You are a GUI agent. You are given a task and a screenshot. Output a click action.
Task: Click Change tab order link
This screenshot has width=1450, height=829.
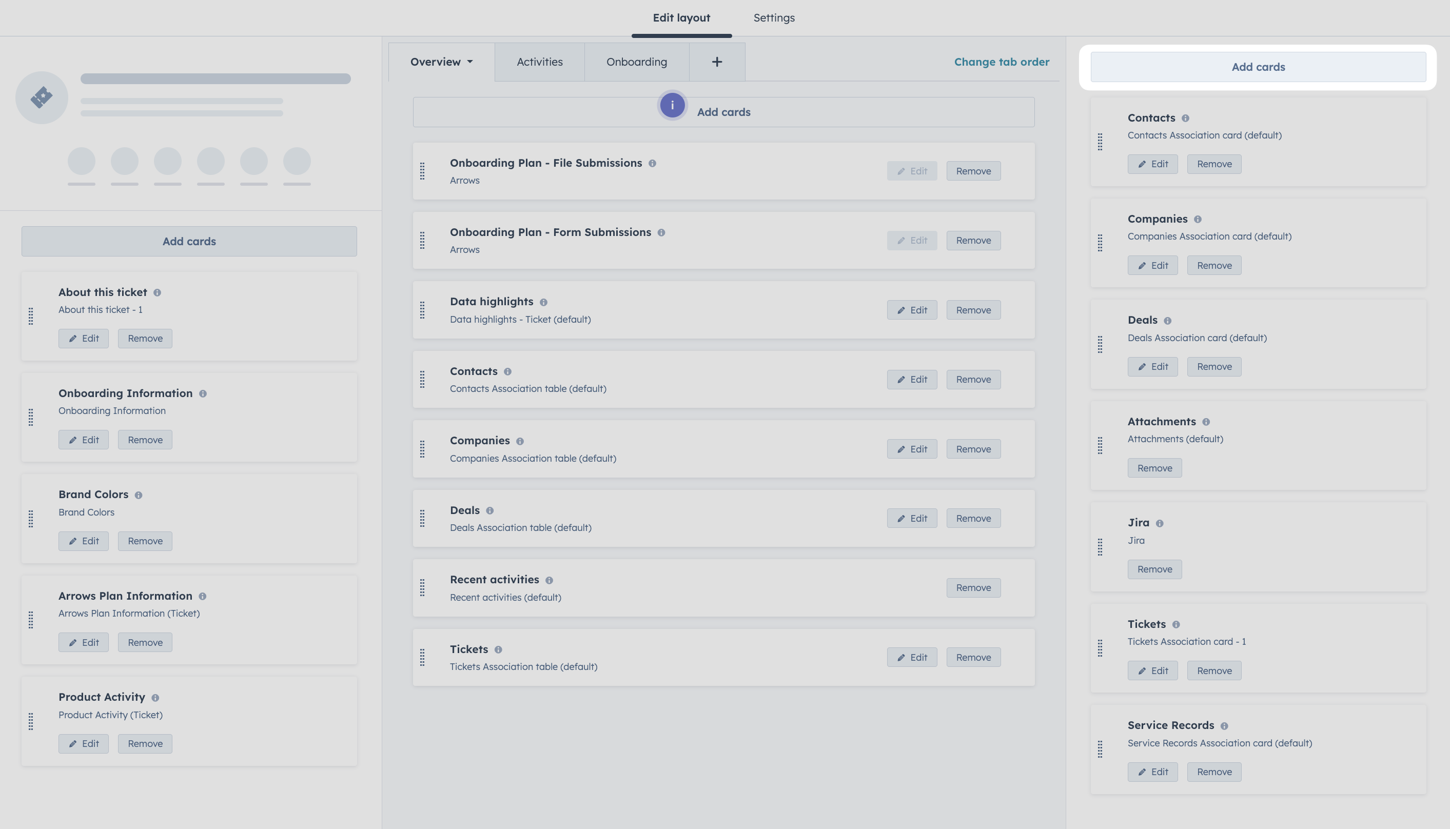(1002, 62)
